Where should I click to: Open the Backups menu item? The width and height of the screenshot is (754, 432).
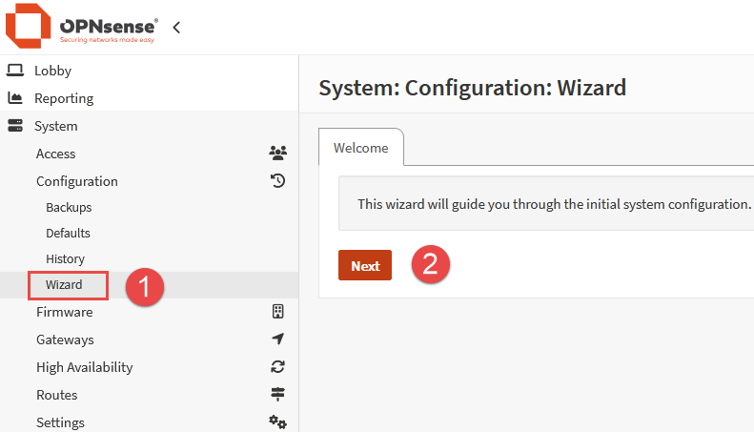click(69, 207)
